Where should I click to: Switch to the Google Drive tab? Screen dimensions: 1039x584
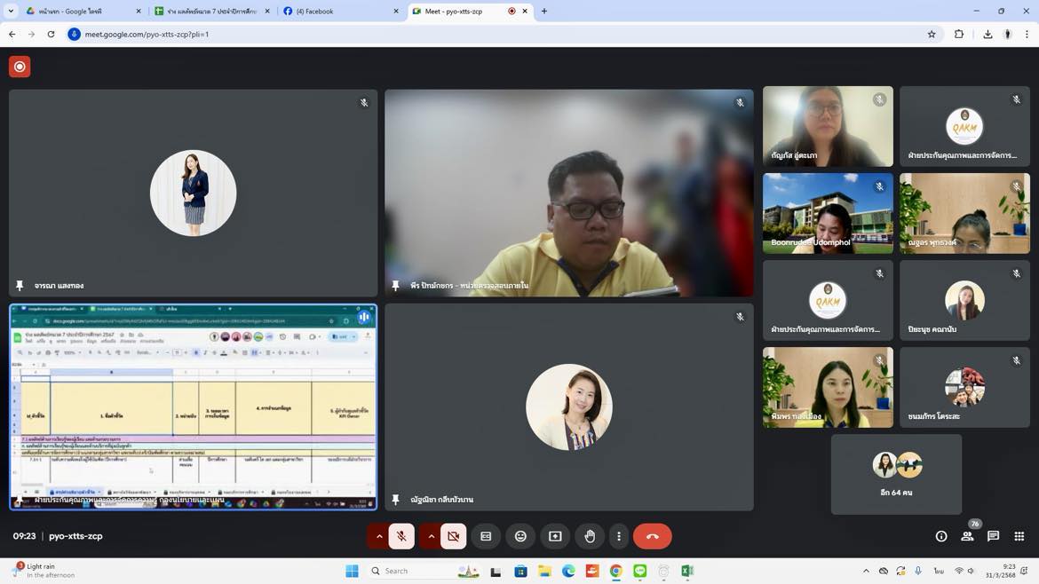point(81,12)
